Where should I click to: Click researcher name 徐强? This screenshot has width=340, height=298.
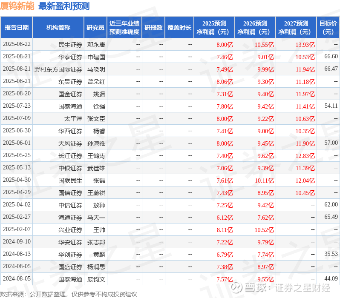point(99,106)
